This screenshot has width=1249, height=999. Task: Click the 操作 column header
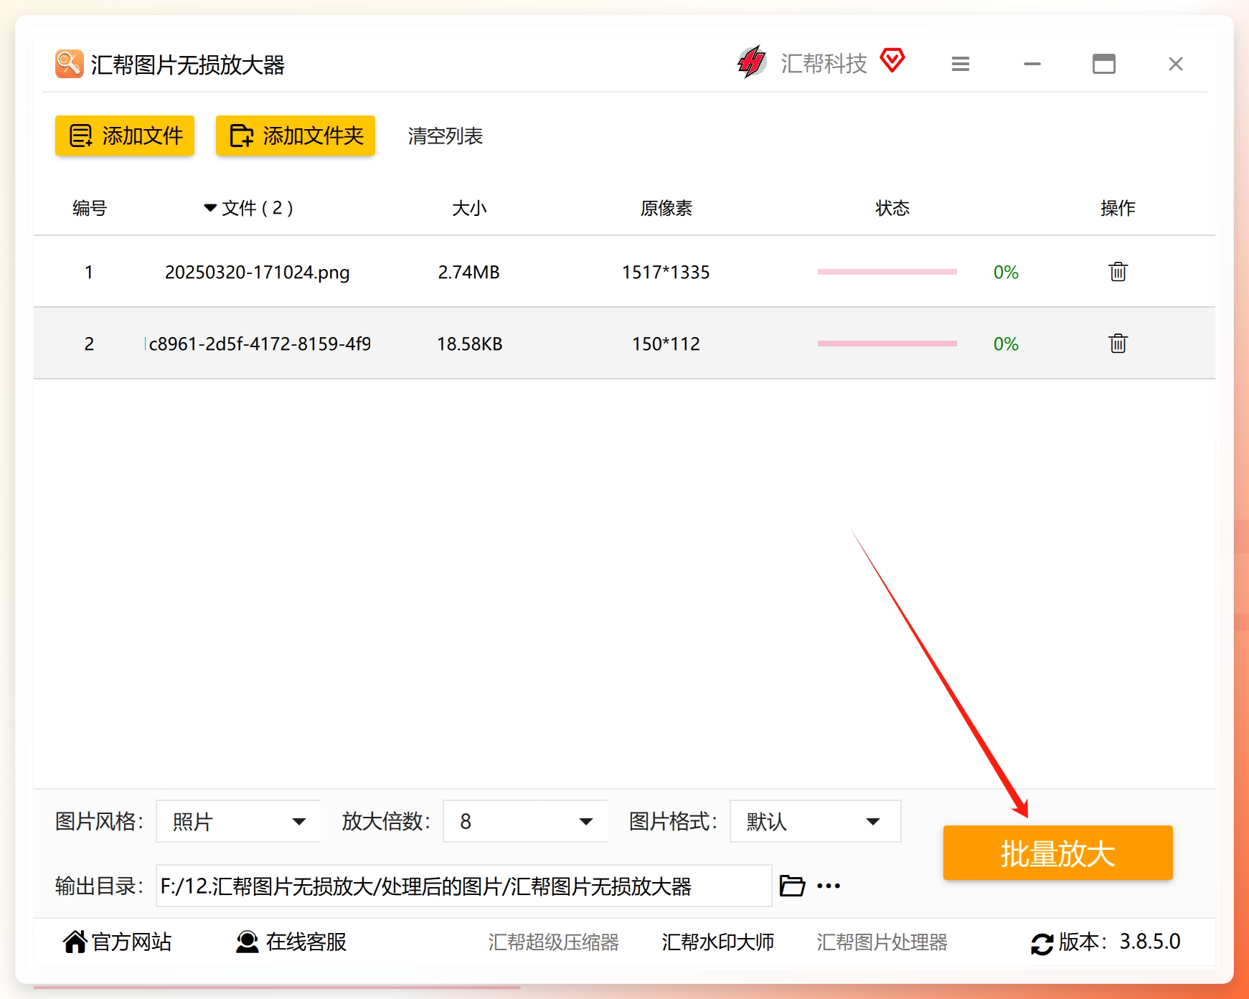pos(1118,208)
